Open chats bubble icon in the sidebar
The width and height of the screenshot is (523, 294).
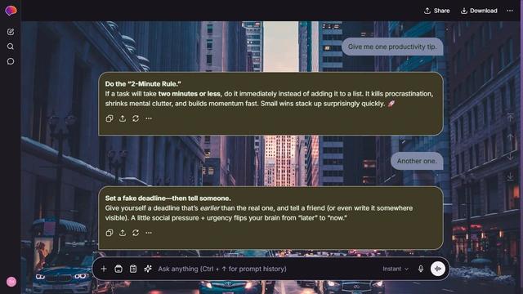11,61
